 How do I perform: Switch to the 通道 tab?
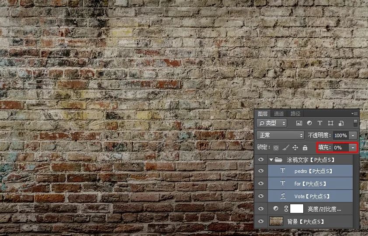click(x=279, y=114)
